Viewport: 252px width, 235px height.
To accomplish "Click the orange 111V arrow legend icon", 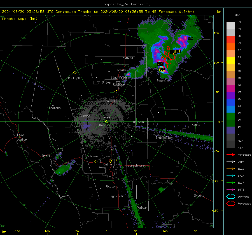I will tap(231, 168).
